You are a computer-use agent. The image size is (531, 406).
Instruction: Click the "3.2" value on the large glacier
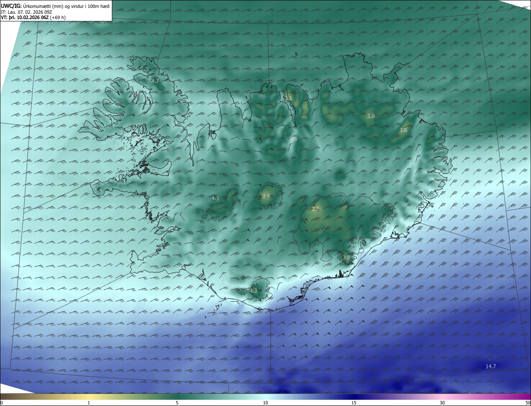point(315,209)
